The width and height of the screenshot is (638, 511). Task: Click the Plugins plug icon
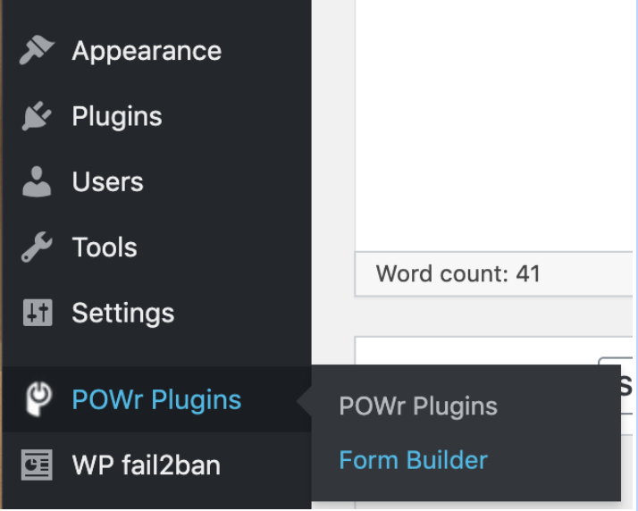(x=37, y=116)
